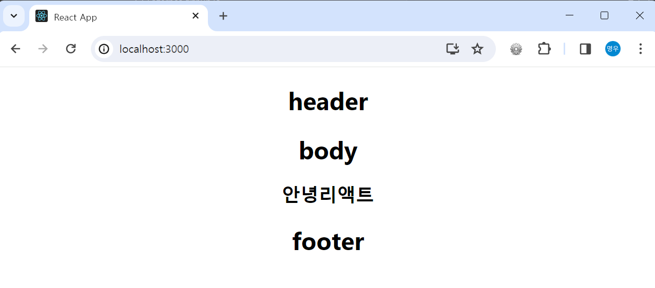Click the install app icon in address bar

[x=452, y=49]
